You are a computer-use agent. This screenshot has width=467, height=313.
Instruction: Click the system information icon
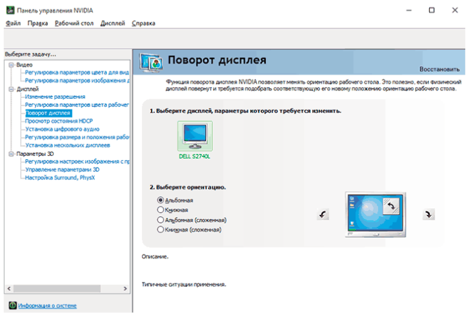coord(13,305)
